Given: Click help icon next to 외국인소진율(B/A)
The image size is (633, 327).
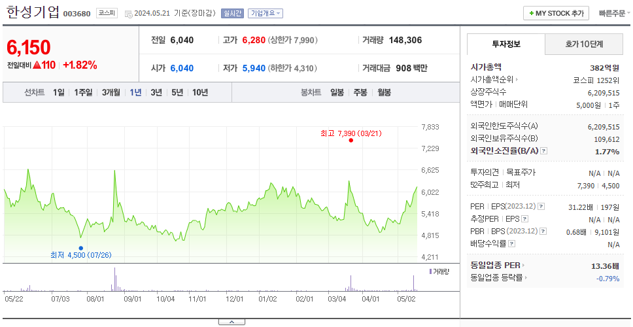Looking at the screenshot, I should click(x=544, y=151).
